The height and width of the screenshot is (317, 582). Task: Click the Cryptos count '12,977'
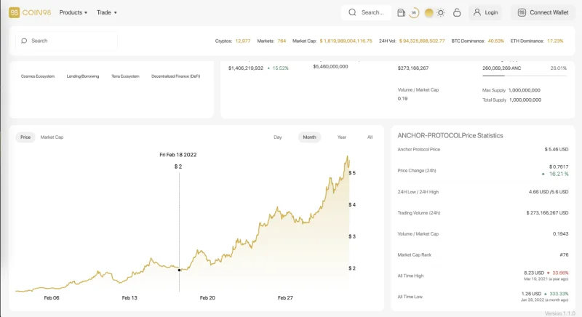click(243, 41)
